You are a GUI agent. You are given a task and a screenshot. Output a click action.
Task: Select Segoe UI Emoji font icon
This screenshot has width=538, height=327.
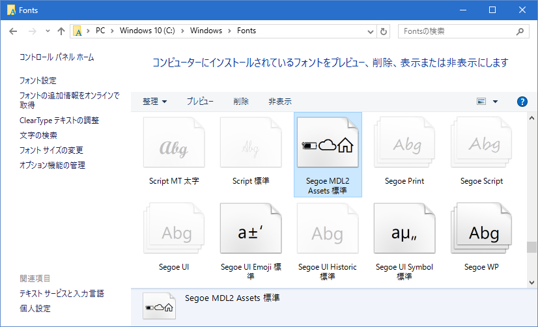click(x=251, y=228)
